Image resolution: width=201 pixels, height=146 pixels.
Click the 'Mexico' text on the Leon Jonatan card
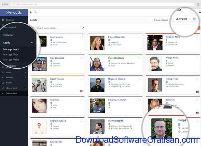click(56, 45)
